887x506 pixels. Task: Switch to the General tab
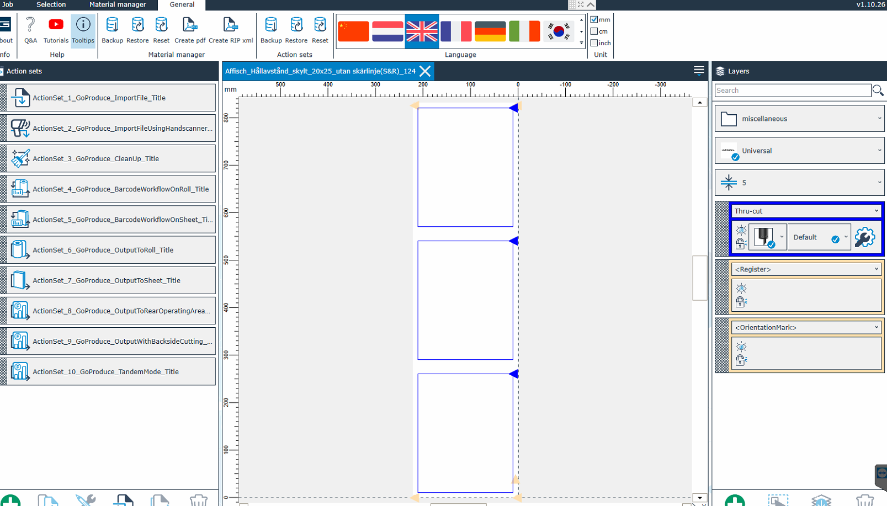tap(182, 4)
